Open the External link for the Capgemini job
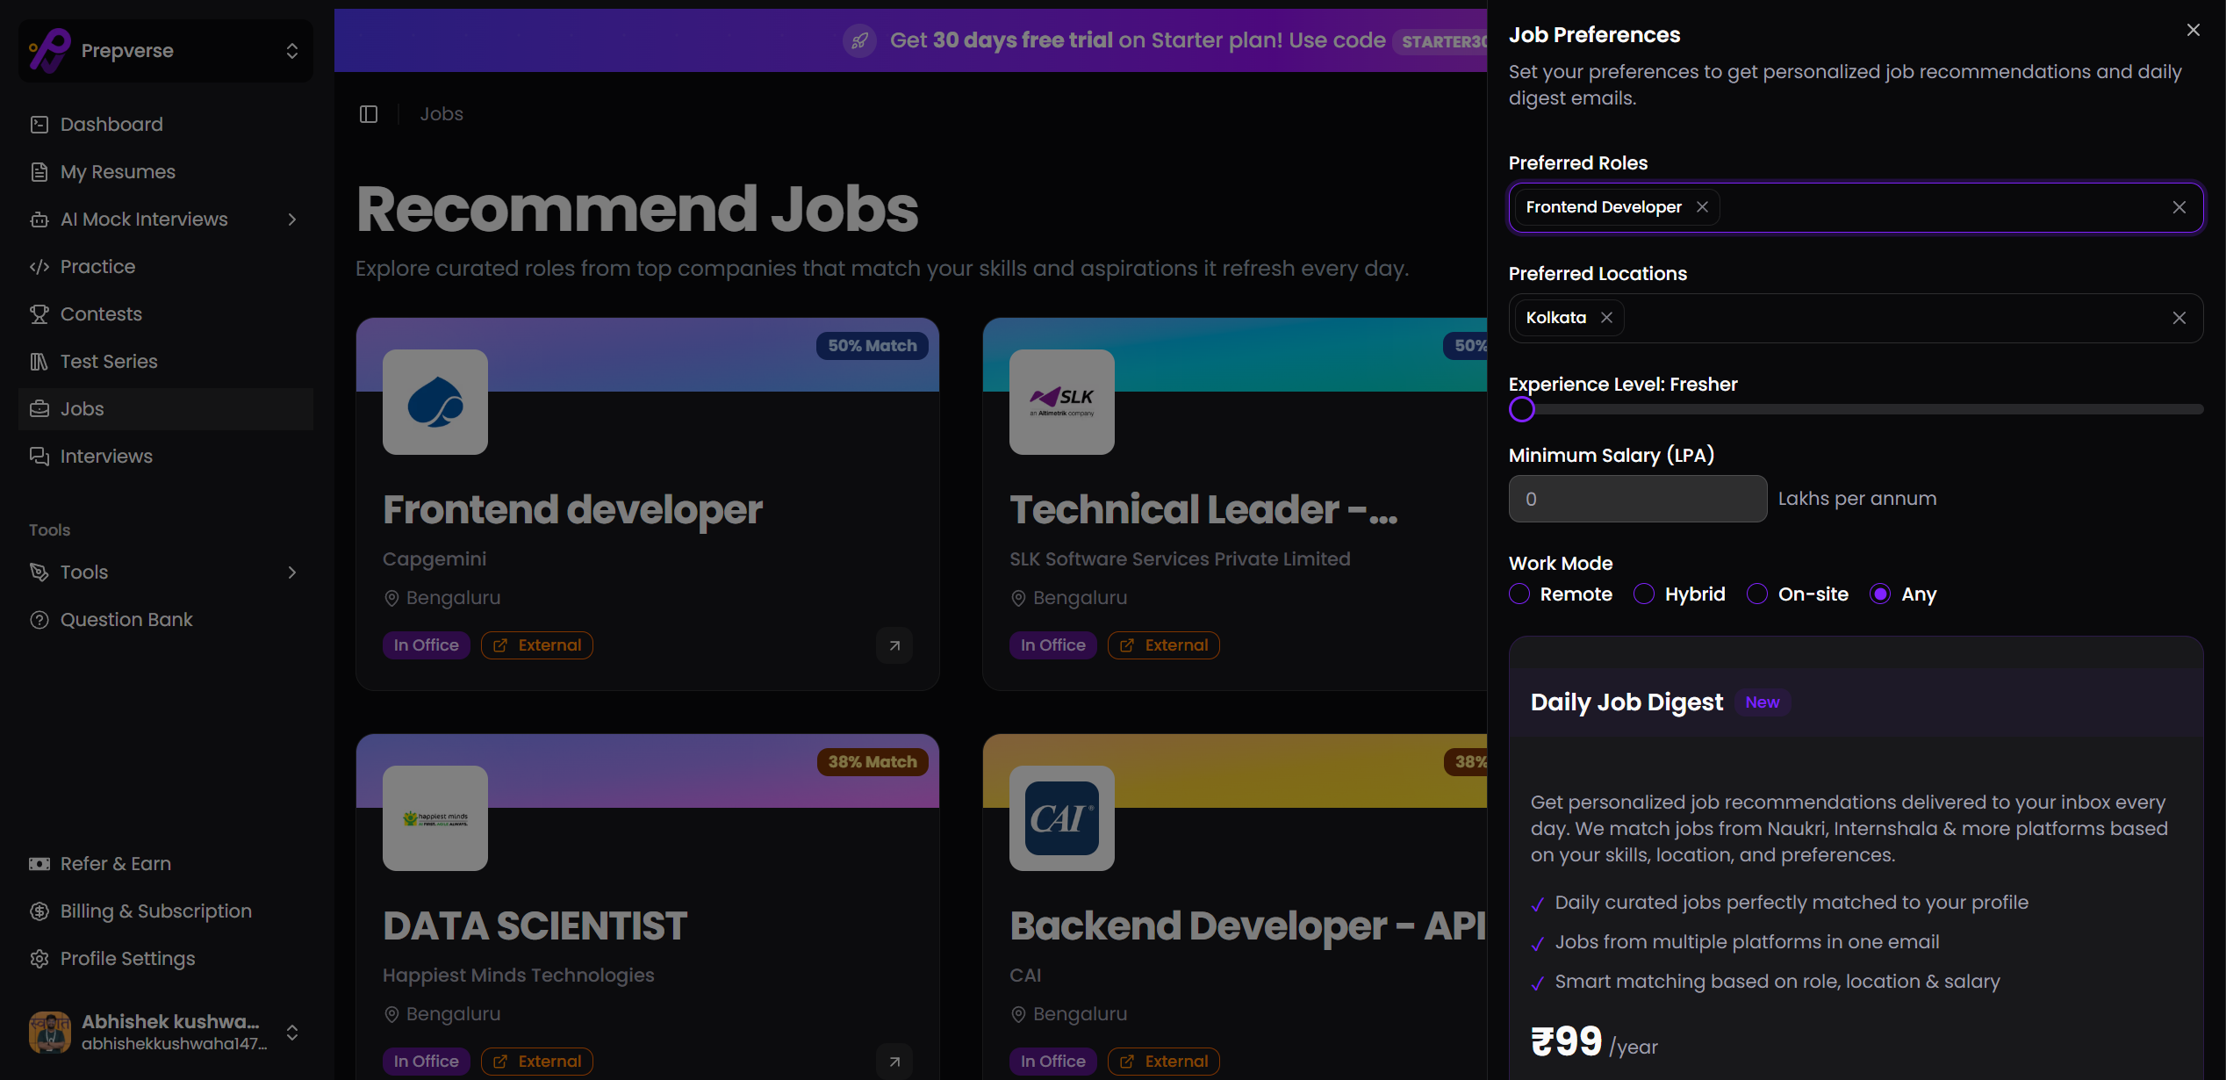2226x1080 pixels. click(x=536, y=644)
